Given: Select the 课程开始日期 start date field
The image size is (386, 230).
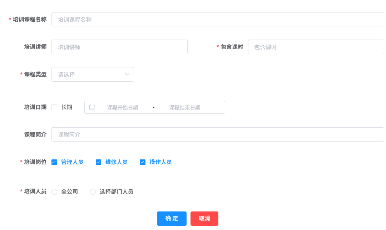Looking at the screenshot, I should coord(123,107).
